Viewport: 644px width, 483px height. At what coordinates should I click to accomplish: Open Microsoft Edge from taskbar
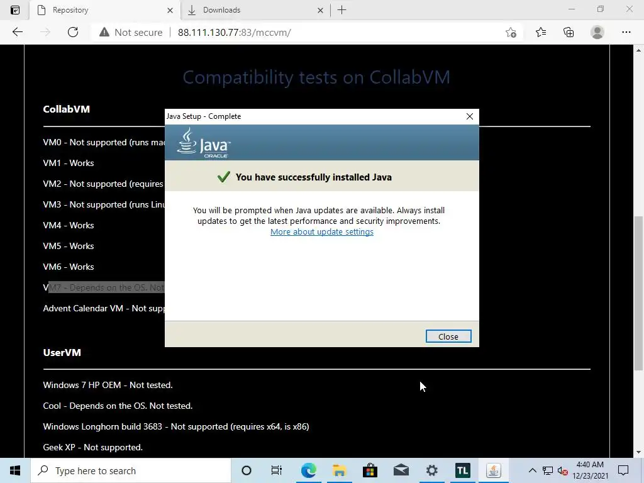click(x=308, y=470)
